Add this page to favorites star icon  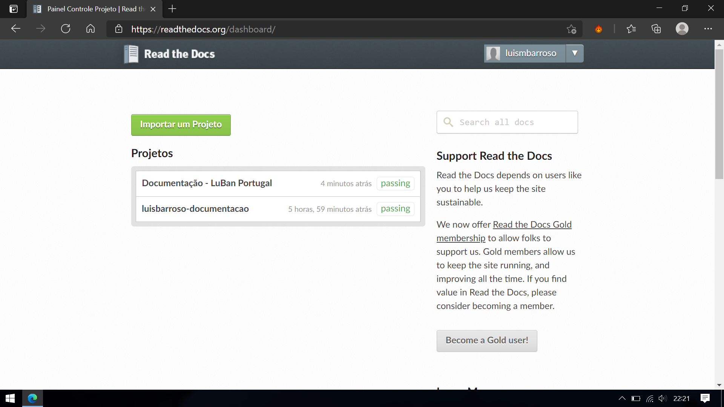click(x=571, y=29)
